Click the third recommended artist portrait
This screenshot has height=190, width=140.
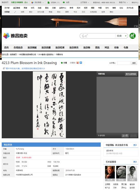pos(132,173)
